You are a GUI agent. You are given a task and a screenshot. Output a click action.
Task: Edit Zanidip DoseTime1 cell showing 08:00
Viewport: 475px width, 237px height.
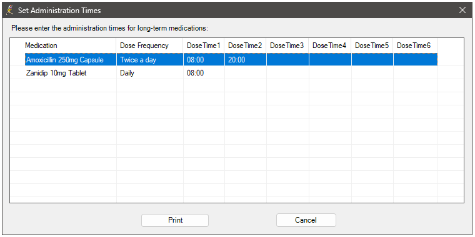pos(204,73)
